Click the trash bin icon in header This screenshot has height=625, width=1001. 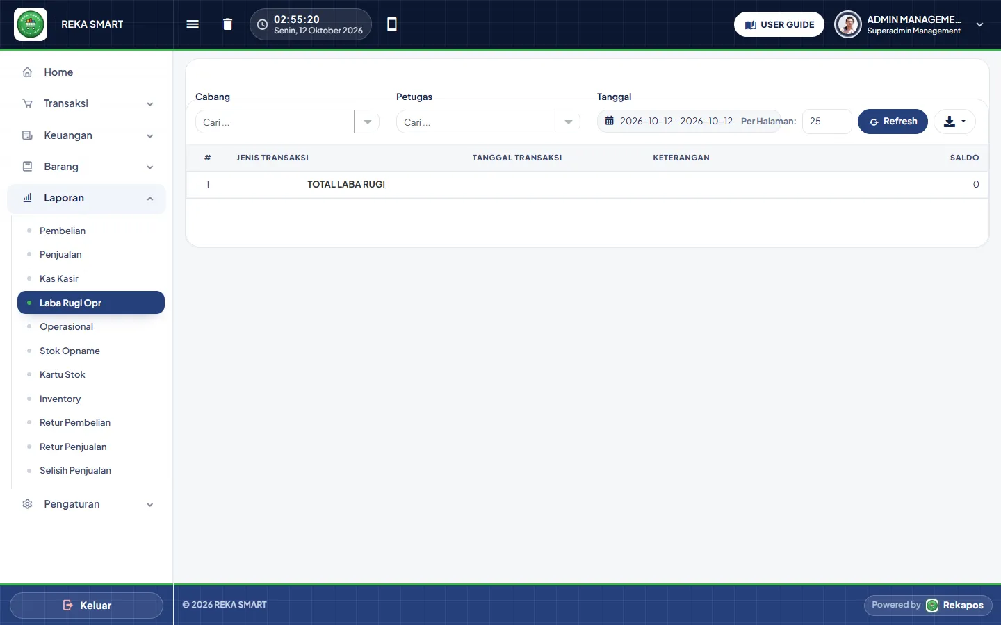click(x=227, y=24)
